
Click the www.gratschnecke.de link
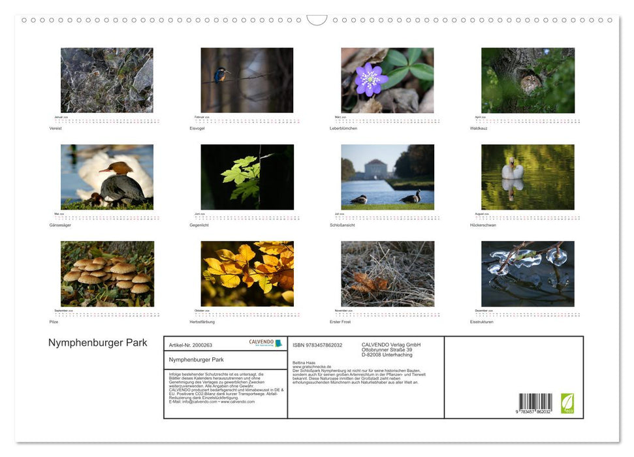point(311,366)
